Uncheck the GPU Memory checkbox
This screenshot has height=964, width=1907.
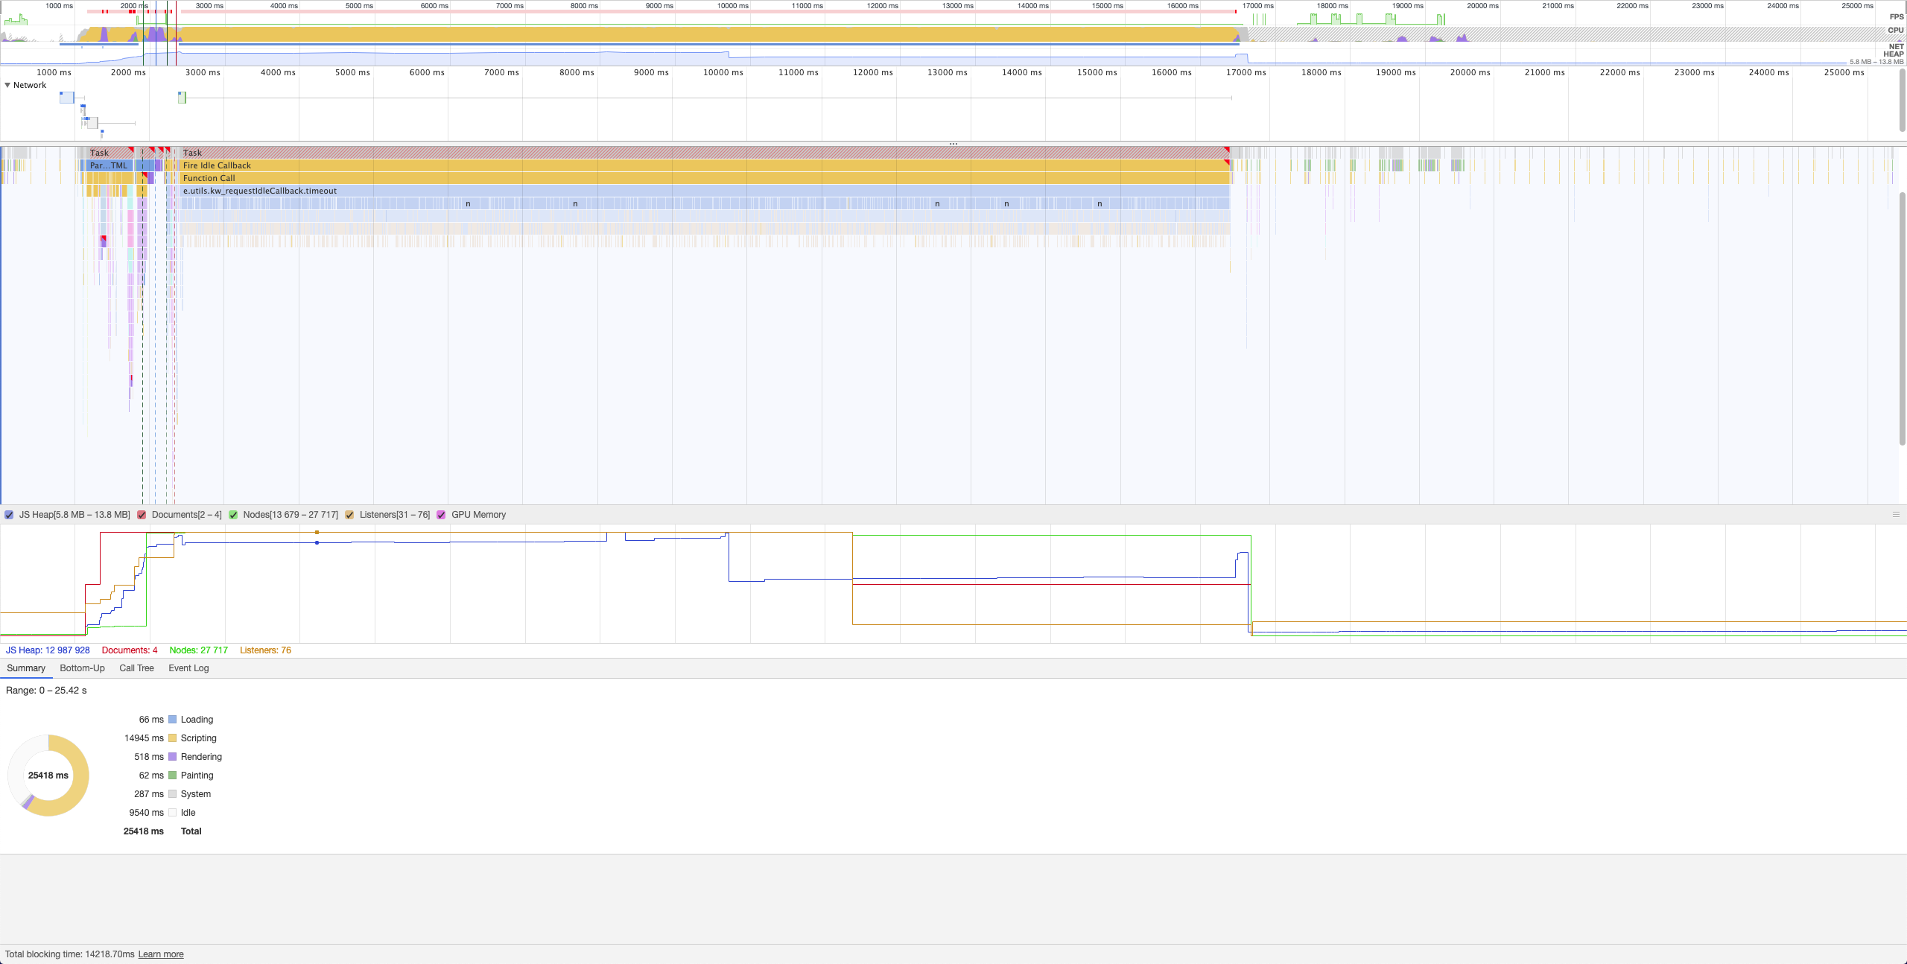(x=441, y=515)
